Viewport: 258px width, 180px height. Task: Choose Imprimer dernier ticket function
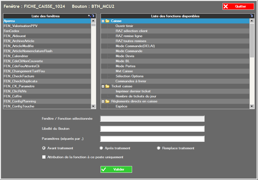pyautogui.click(x=133, y=91)
